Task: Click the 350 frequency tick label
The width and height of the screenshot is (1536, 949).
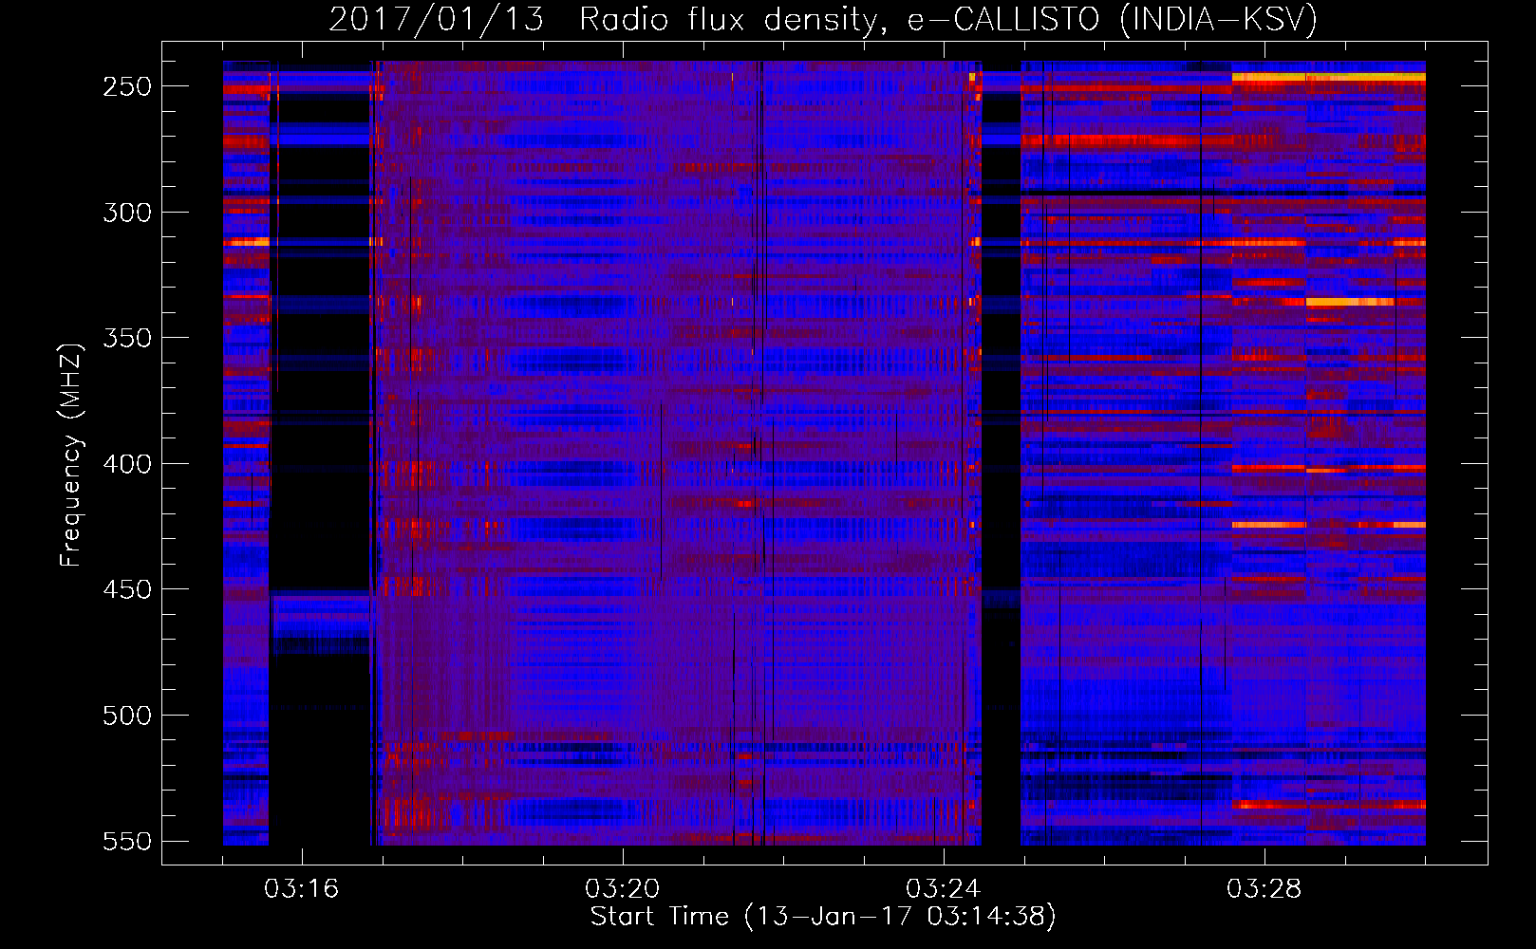Action: pyautogui.click(x=127, y=338)
